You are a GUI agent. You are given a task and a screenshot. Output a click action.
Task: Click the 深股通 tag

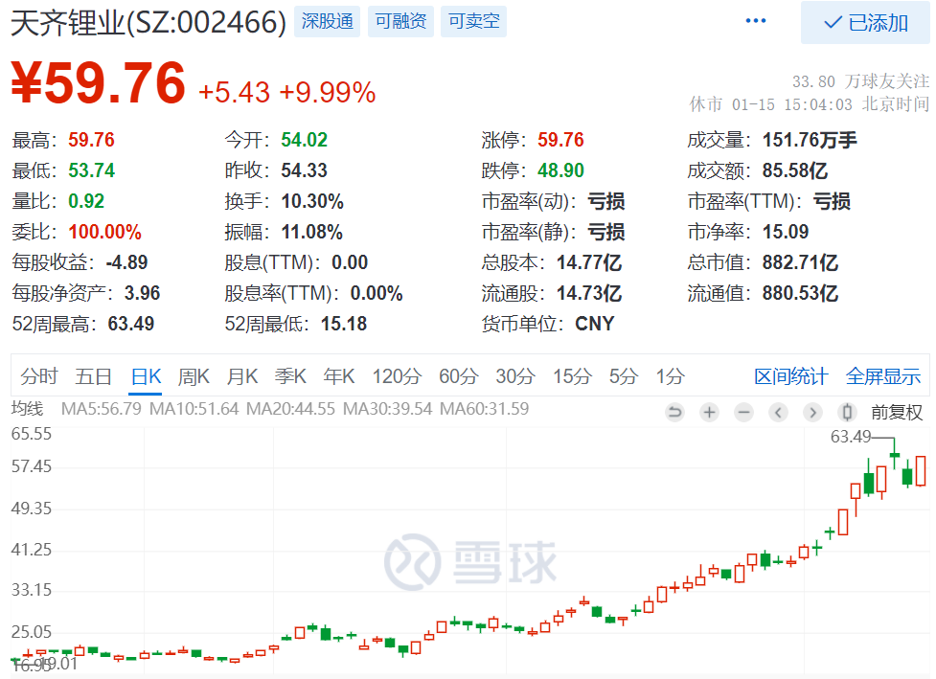(x=327, y=21)
